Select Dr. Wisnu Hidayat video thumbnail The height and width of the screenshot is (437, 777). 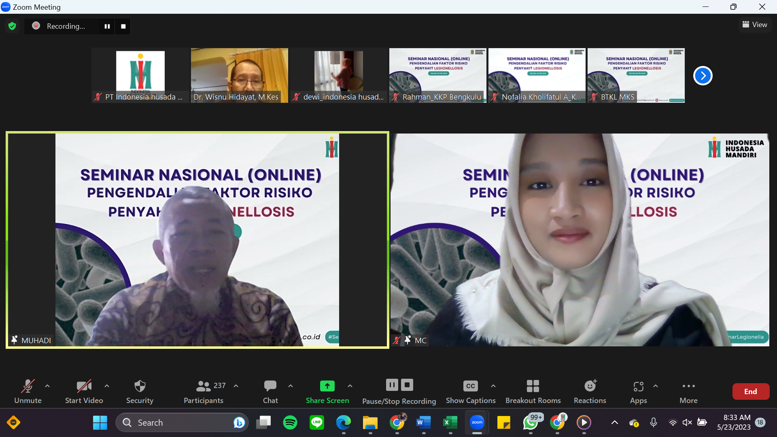pos(240,75)
